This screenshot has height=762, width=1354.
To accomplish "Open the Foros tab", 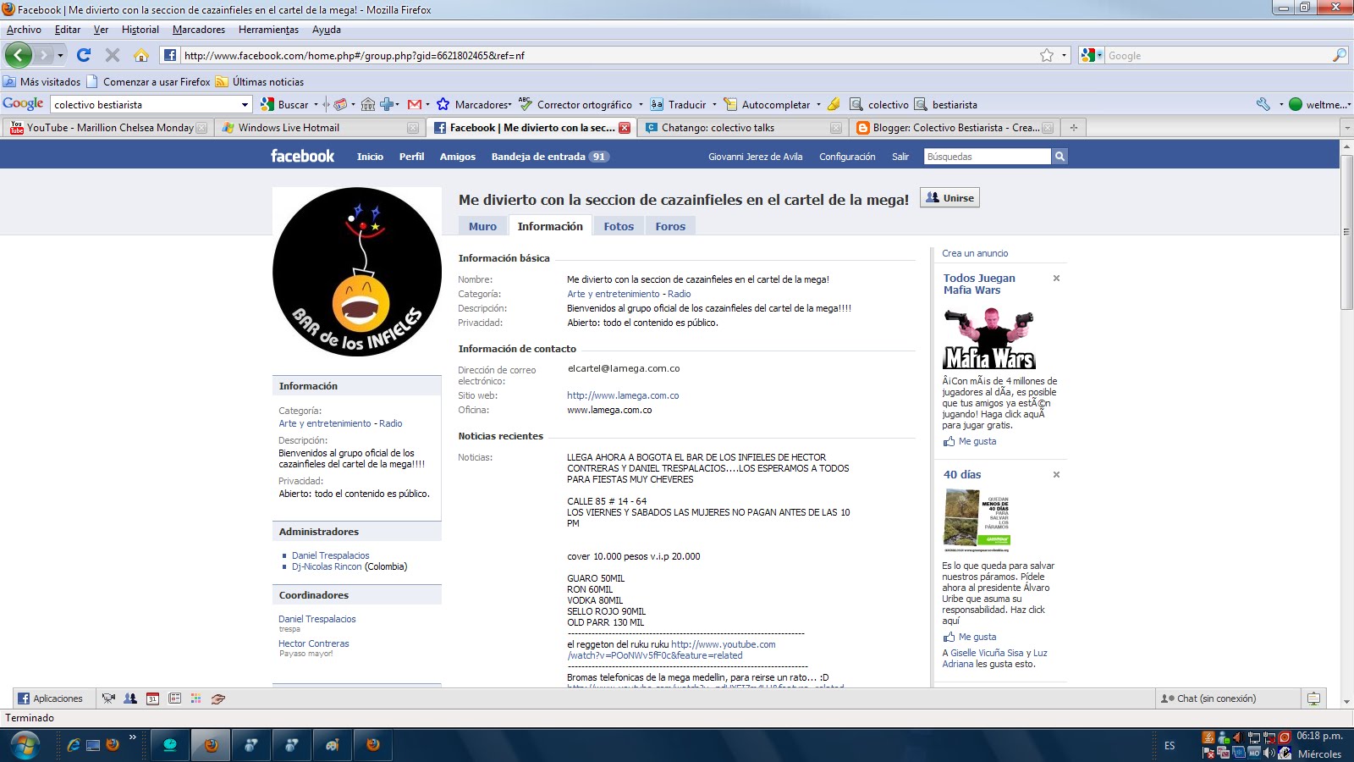I will tap(670, 226).
